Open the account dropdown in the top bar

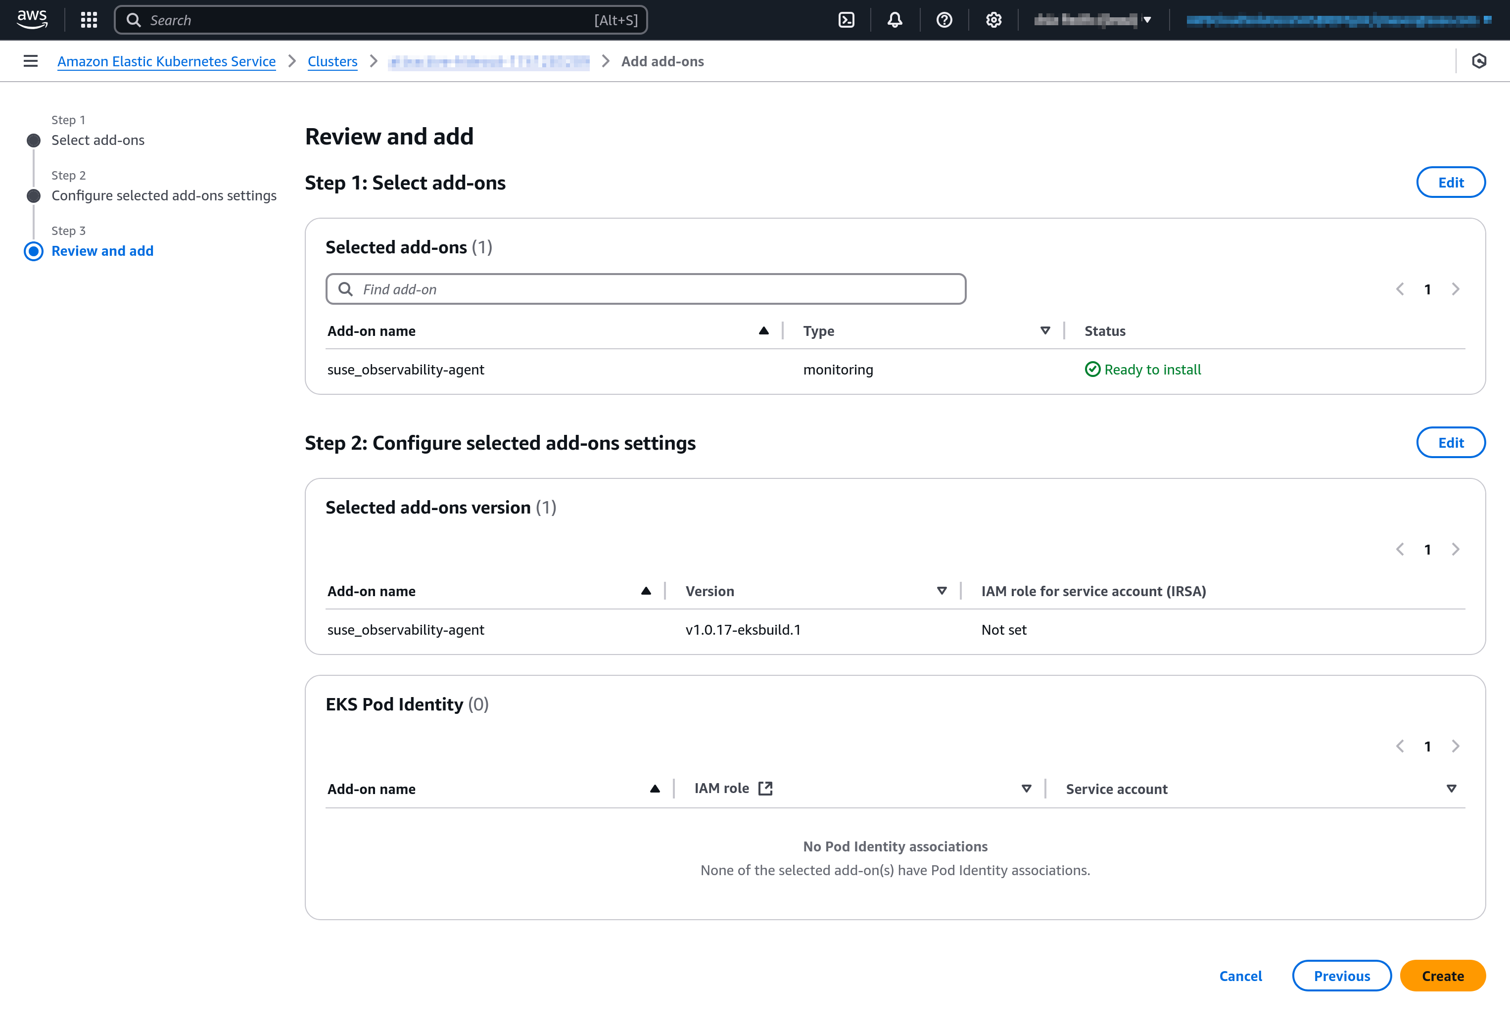1093,20
